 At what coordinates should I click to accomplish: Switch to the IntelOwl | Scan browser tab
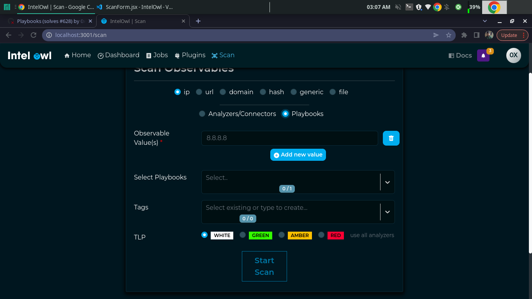143,21
